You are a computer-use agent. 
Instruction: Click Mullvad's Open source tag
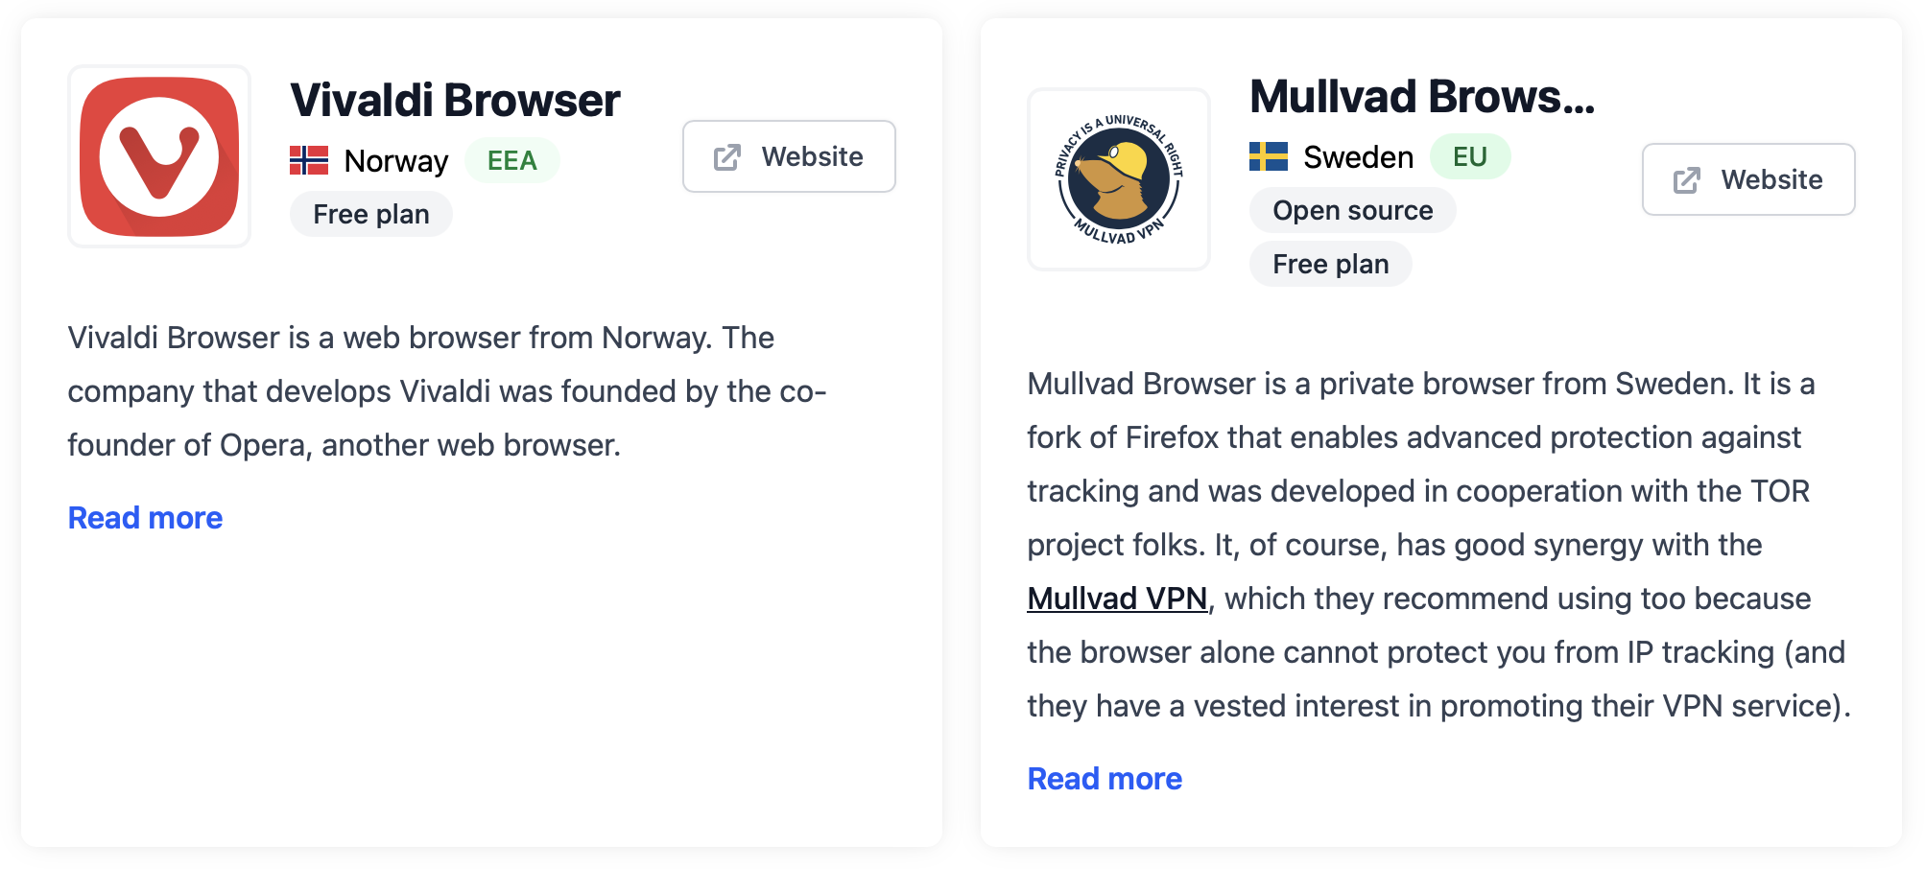(x=1352, y=210)
